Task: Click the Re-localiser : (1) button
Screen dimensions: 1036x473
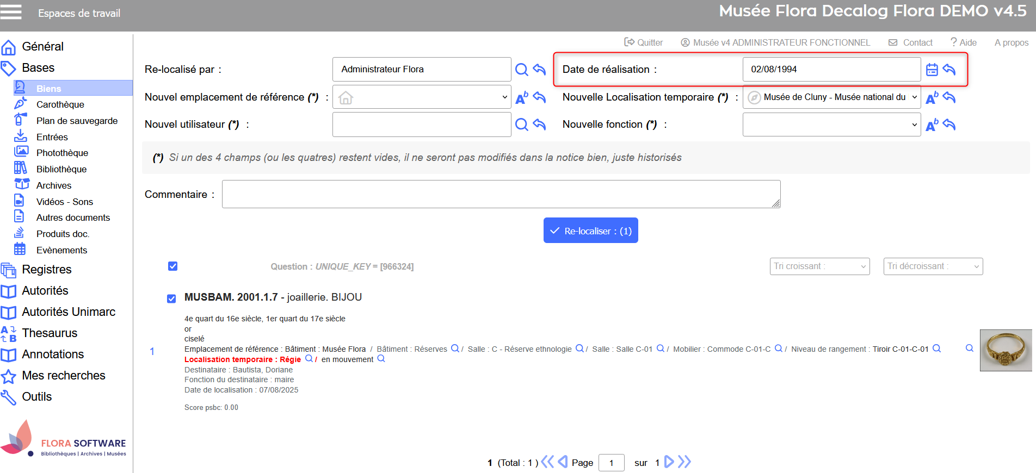Action: 590,231
